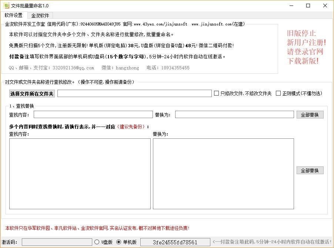Click inside the multi-line 查找内容 text area
Screen dimensions: 334x248
(80, 174)
